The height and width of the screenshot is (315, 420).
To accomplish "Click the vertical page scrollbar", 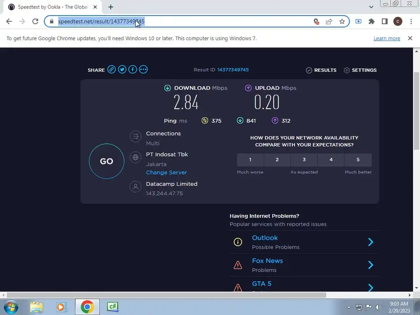I will point(416,111).
